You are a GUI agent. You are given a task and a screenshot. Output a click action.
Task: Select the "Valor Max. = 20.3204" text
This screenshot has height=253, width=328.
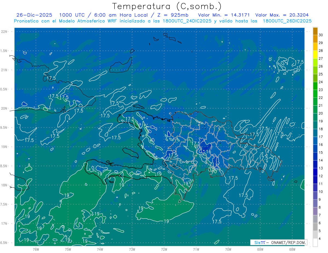pyautogui.click(x=282, y=15)
